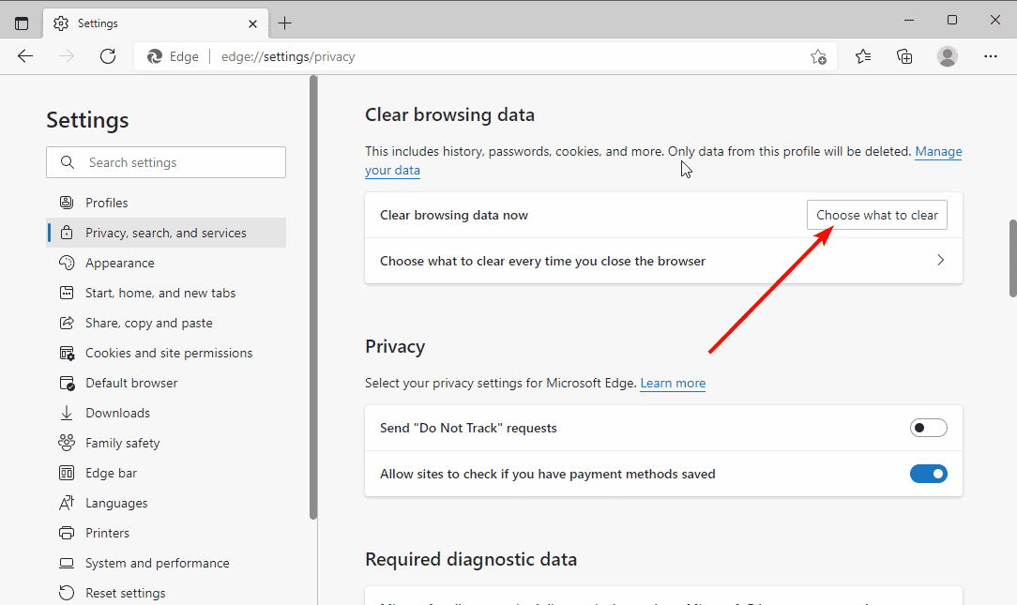Add this page to favorites star

818,57
